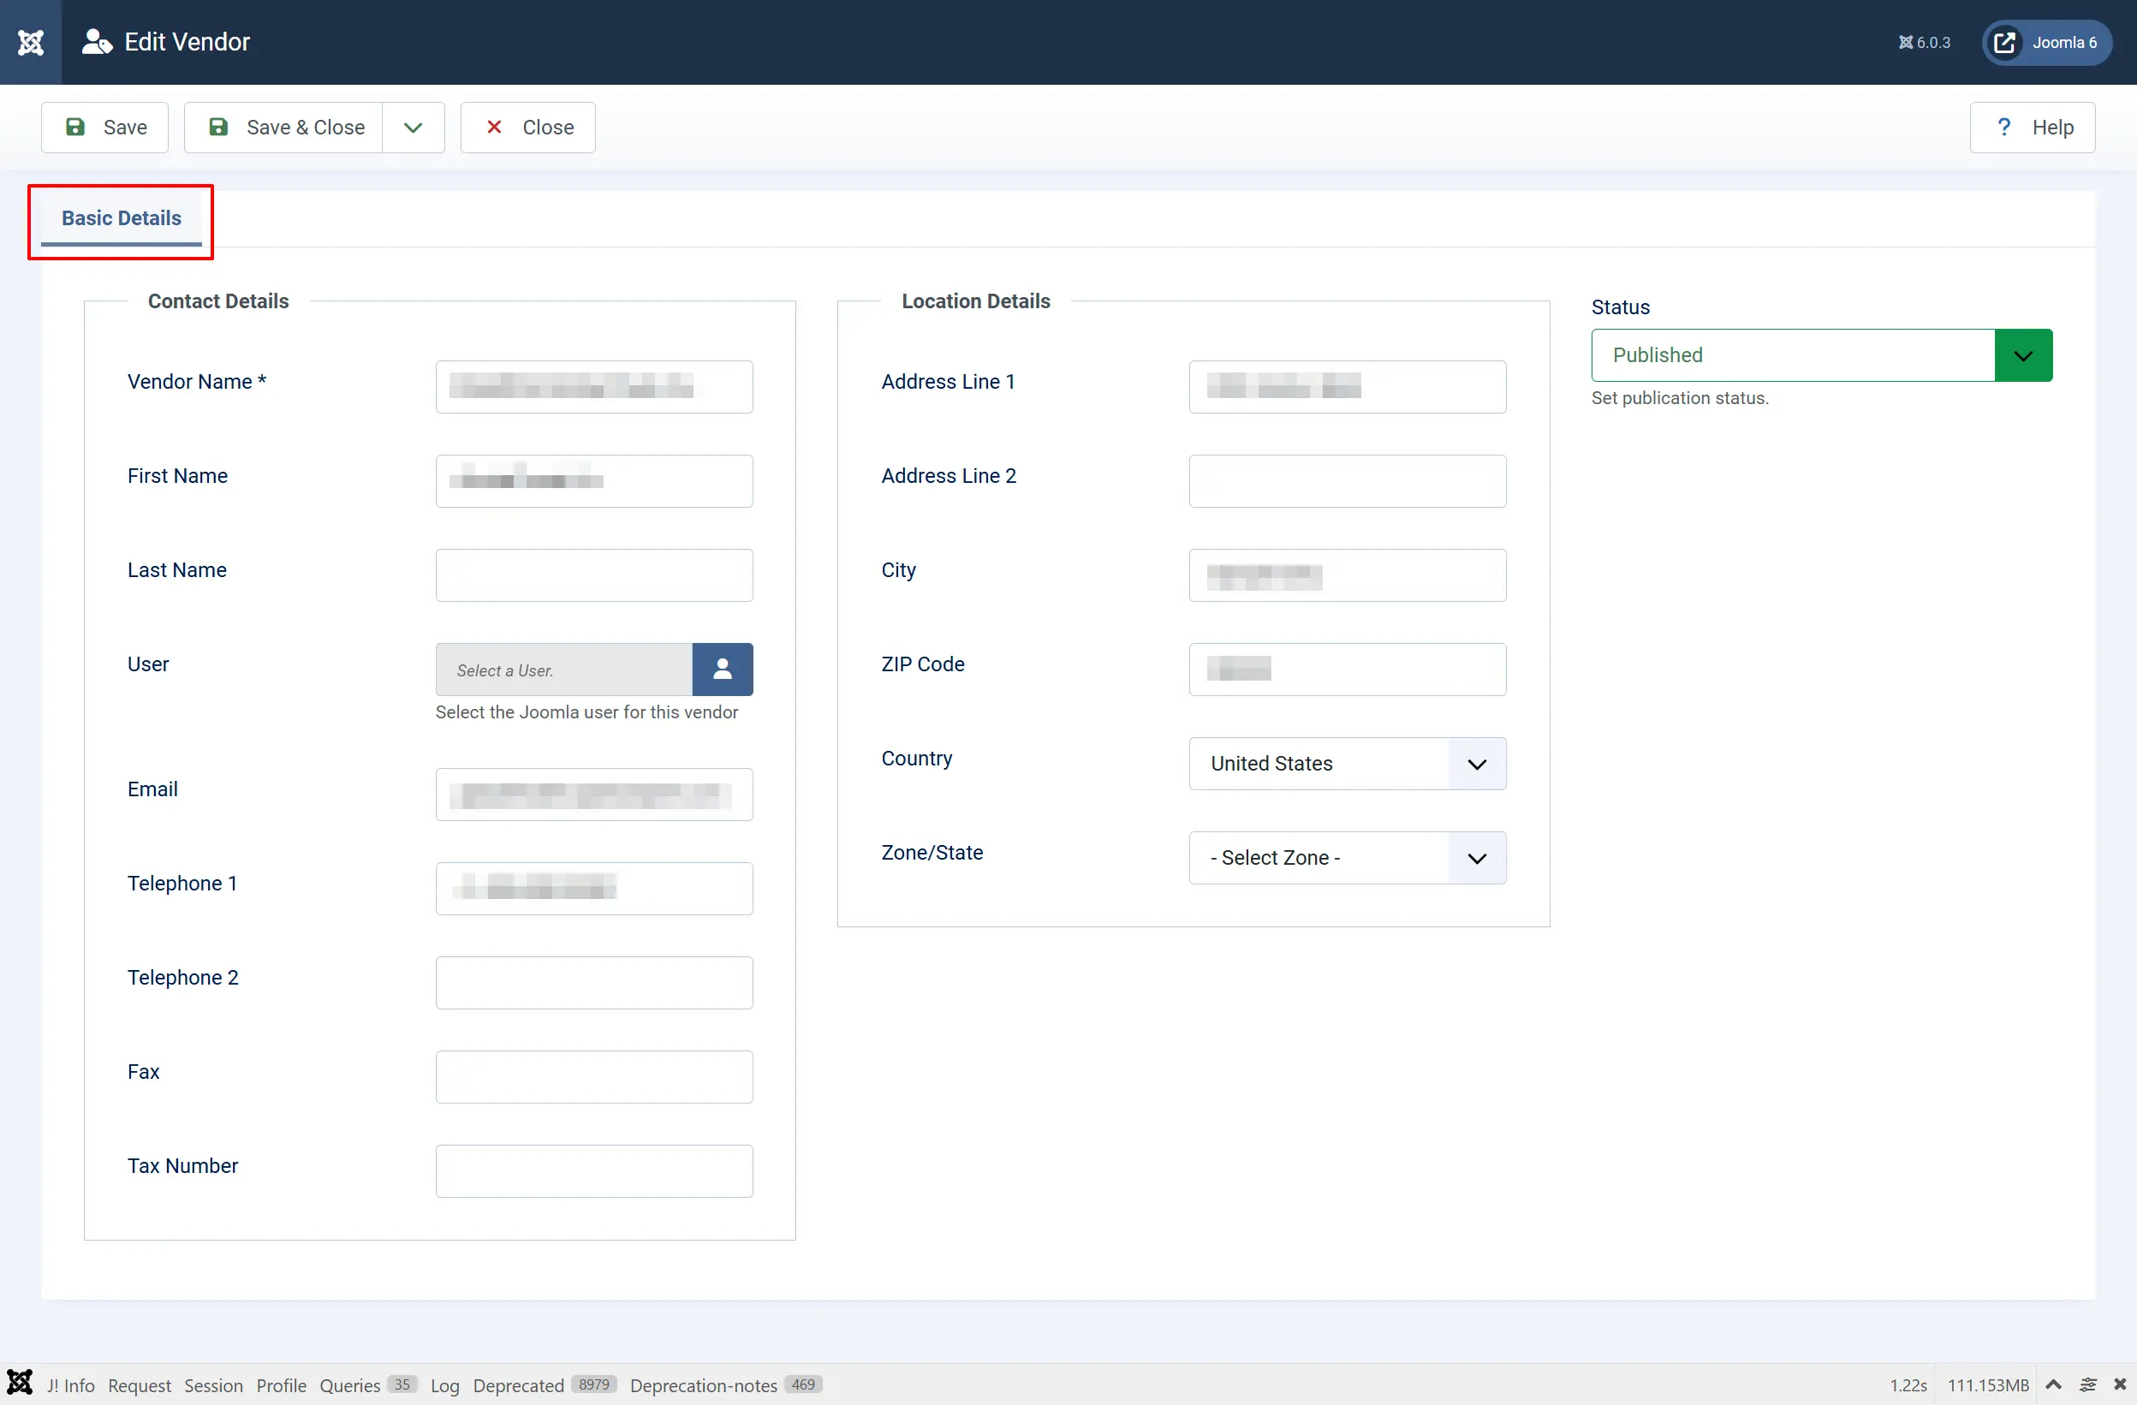Click the Joomla 6 site link button
Viewport: 2137px width, 1405px height.
(x=2047, y=42)
